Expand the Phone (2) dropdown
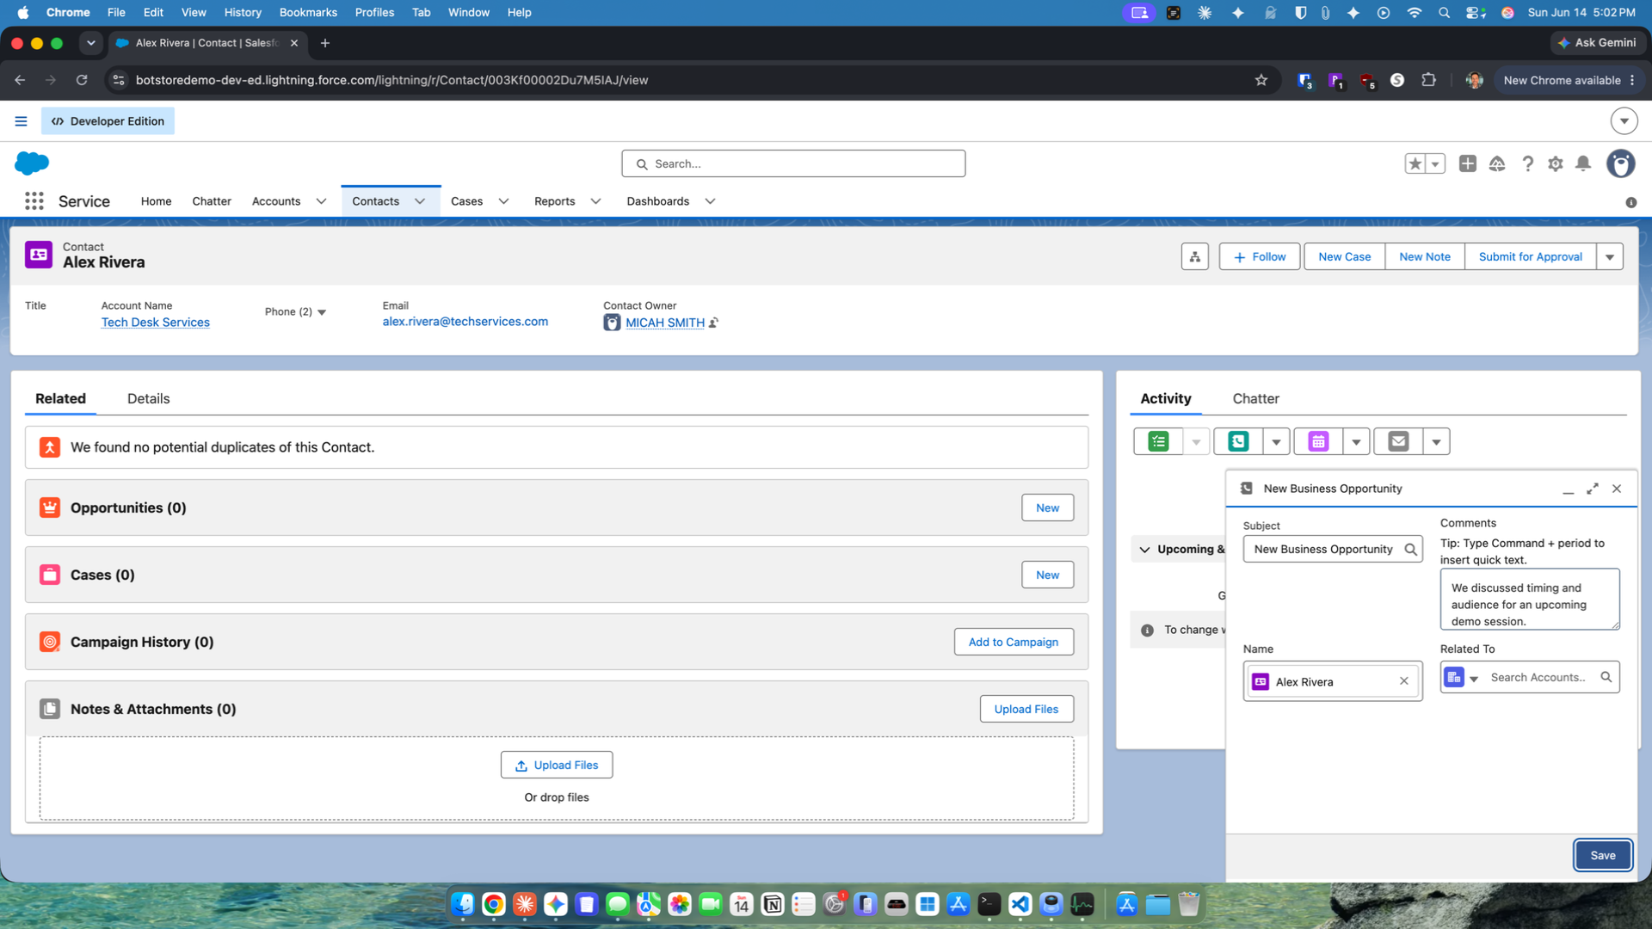Image resolution: width=1652 pixels, height=929 pixels. [322, 312]
